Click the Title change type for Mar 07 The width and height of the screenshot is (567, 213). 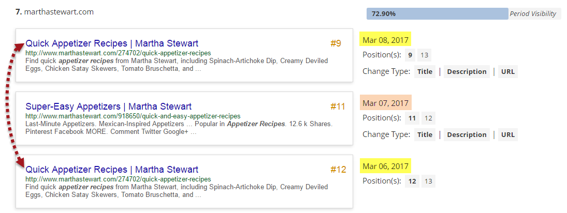tap(425, 134)
